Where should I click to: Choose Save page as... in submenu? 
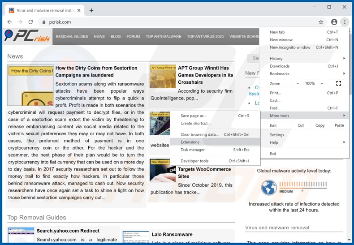coord(215,116)
